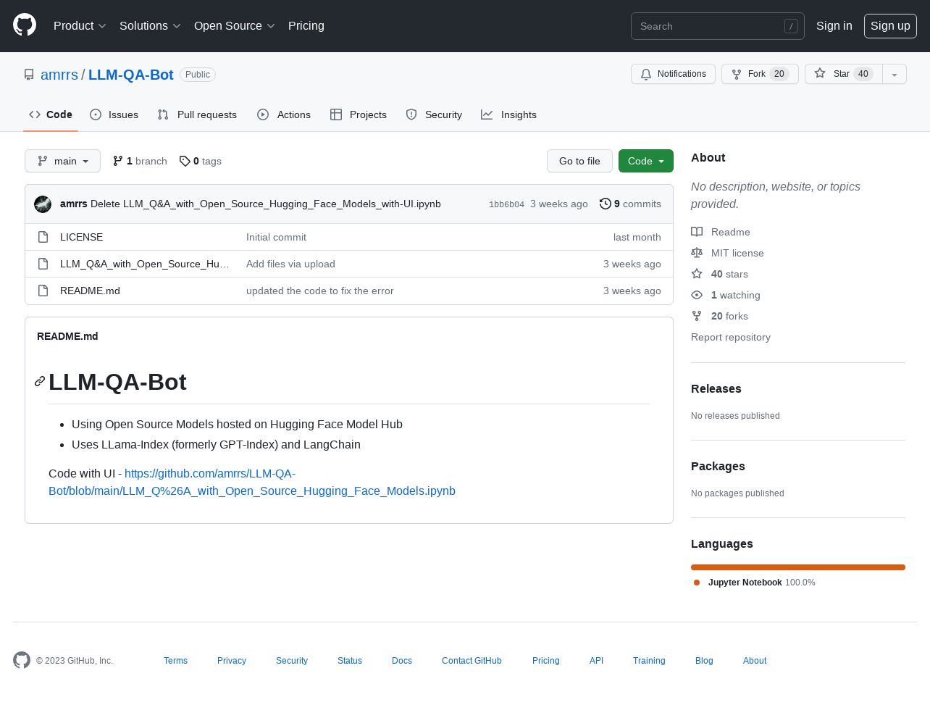The width and height of the screenshot is (930, 705).
Task: Open the LLM_Q&A_with_Open_Source_Hu… notebook file
Action: pyautogui.click(x=145, y=264)
